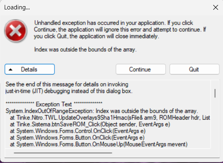
Task: Click the Tinke.Sistema.btnSaveROM_Click stack line
Action: click(x=90, y=124)
